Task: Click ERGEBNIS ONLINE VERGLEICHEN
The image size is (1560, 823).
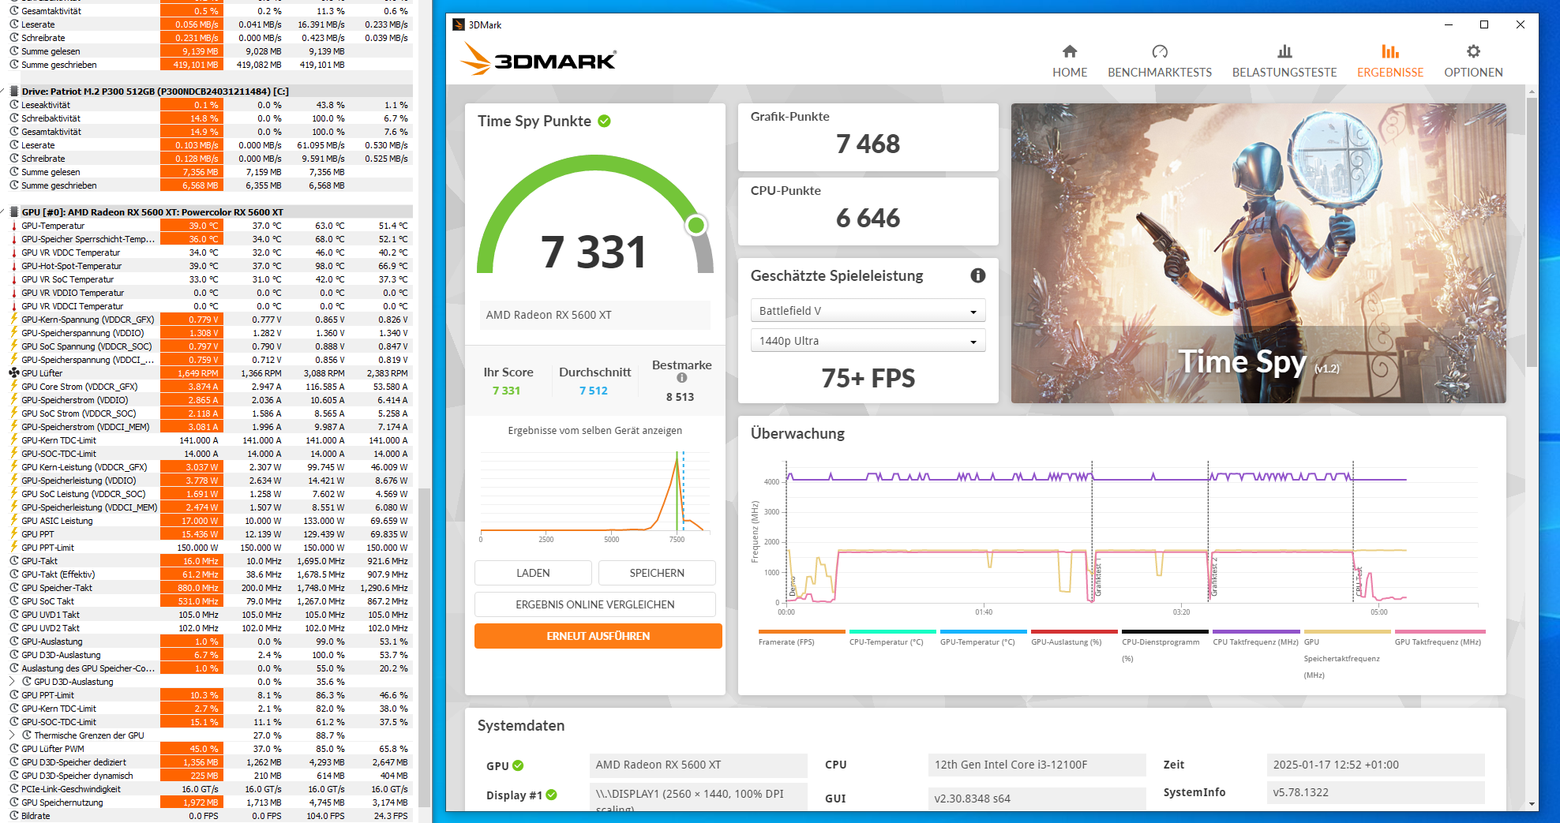Action: pyautogui.click(x=595, y=604)
